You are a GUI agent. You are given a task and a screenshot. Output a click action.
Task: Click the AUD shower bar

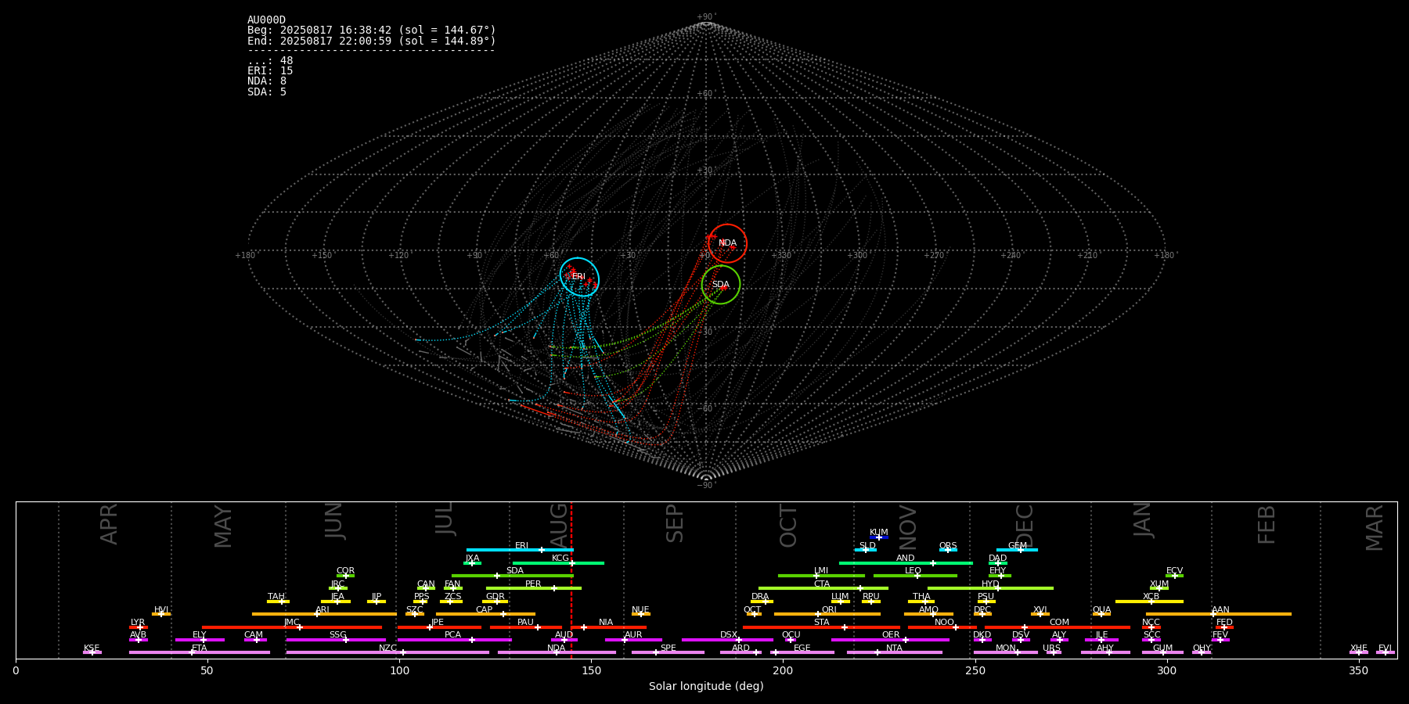pyautogui.click(x=564, y=640)
